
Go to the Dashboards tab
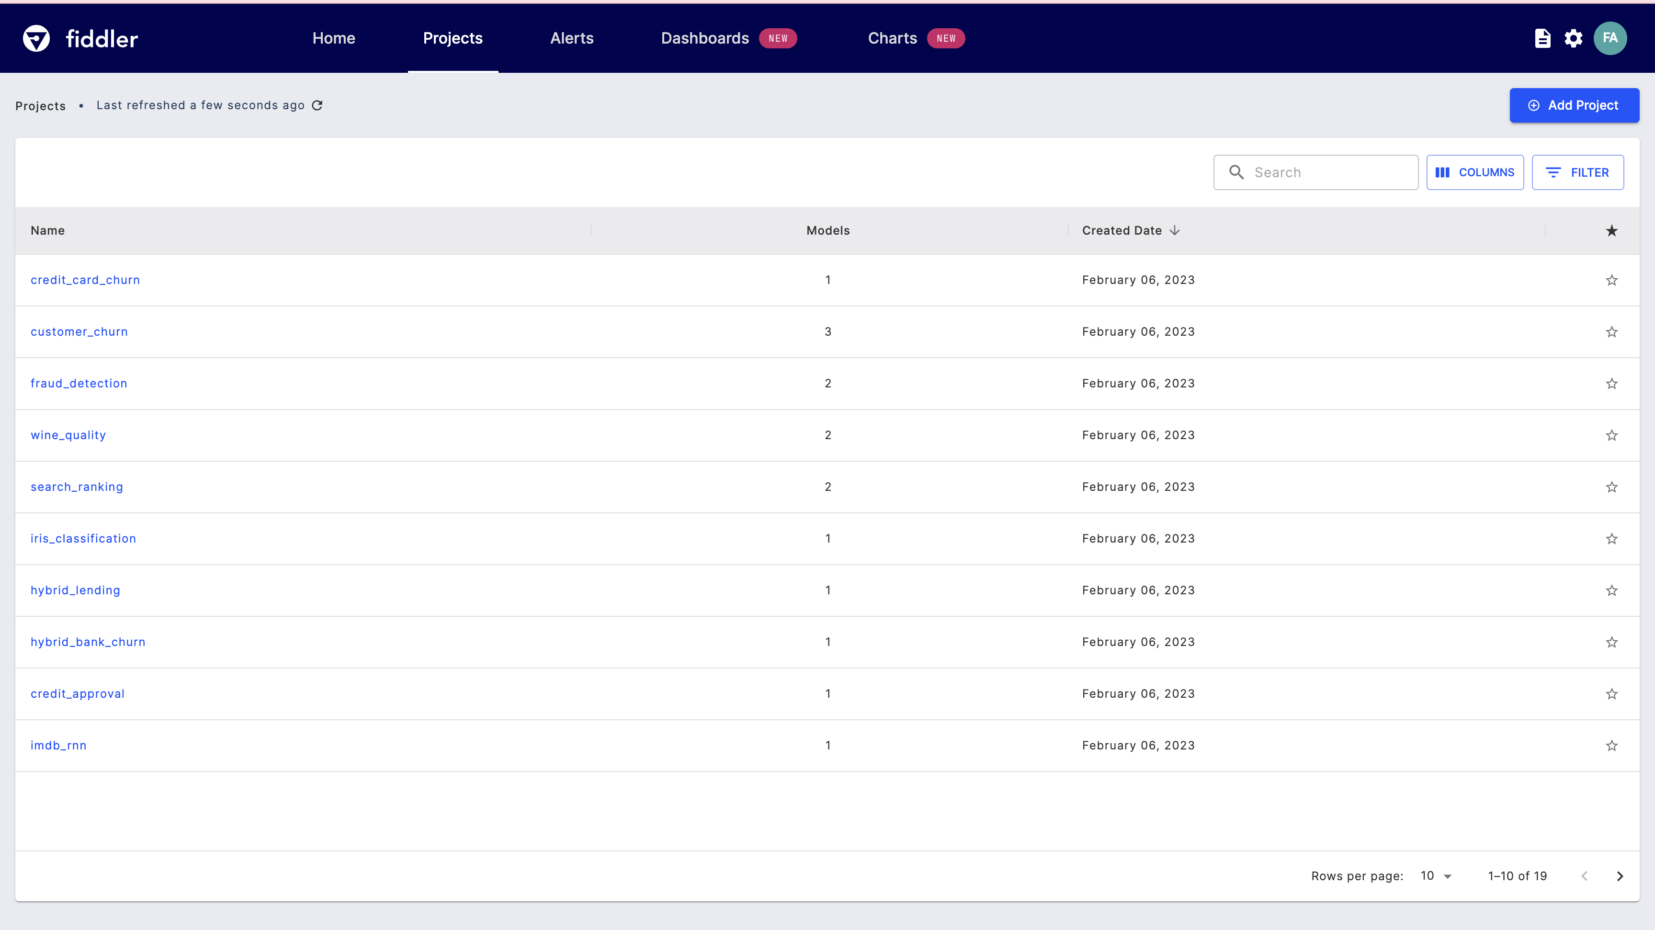pos(705,38)
